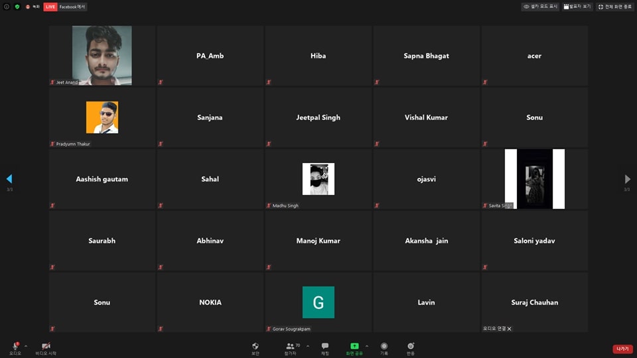Select Jeet Anand's video tile
Screen dimensions: 637x358
click(x=102, y=56)
